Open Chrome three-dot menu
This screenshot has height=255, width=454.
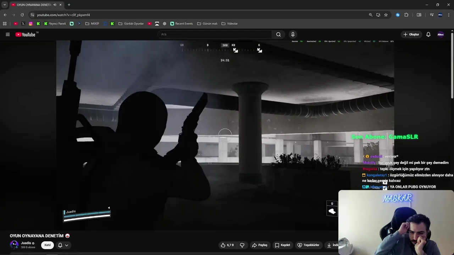click(449, 15)
